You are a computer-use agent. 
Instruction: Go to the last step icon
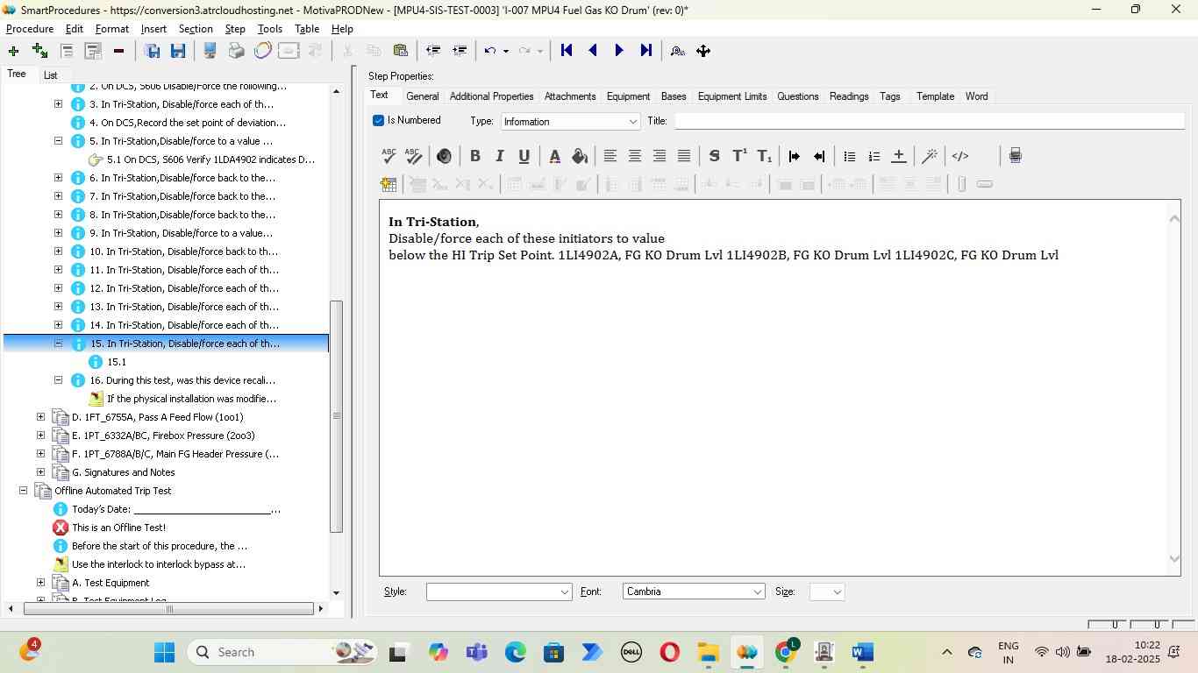click(x=646, y=51)
